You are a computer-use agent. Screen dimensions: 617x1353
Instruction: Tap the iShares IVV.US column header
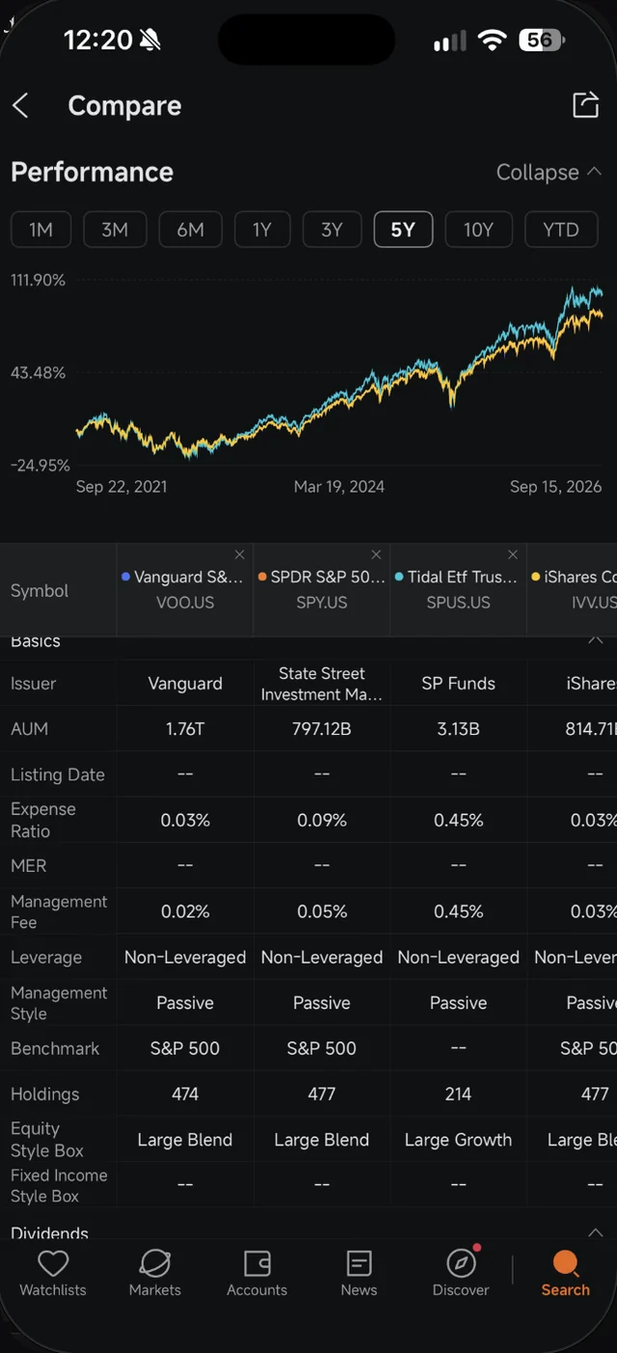(573, 589)
